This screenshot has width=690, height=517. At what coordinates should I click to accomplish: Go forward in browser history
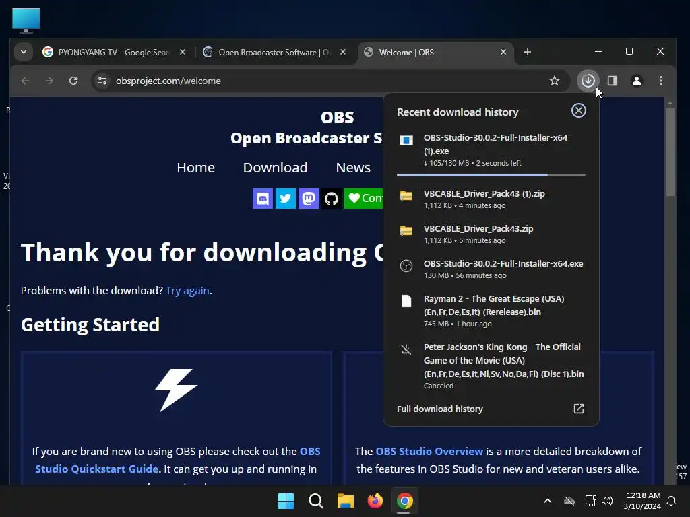point(49,81)
